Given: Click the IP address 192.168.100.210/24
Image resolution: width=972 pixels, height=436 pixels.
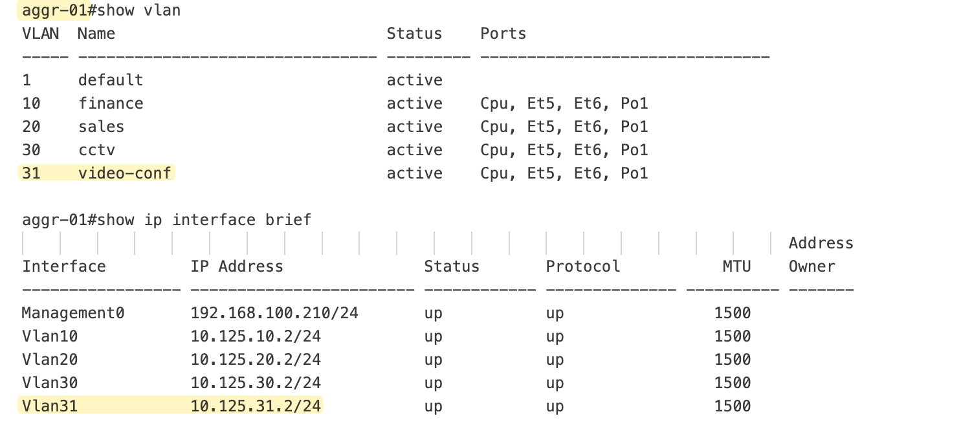Looking at the screenshot, I should coord(274,313).
